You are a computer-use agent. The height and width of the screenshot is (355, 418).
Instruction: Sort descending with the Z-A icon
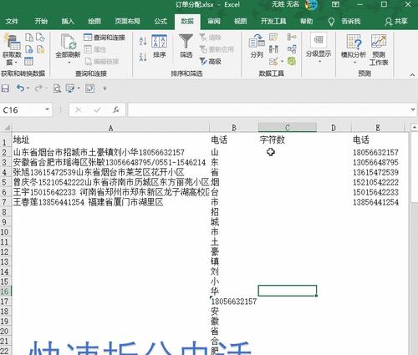pyautogui.click(x=143, y=57)
